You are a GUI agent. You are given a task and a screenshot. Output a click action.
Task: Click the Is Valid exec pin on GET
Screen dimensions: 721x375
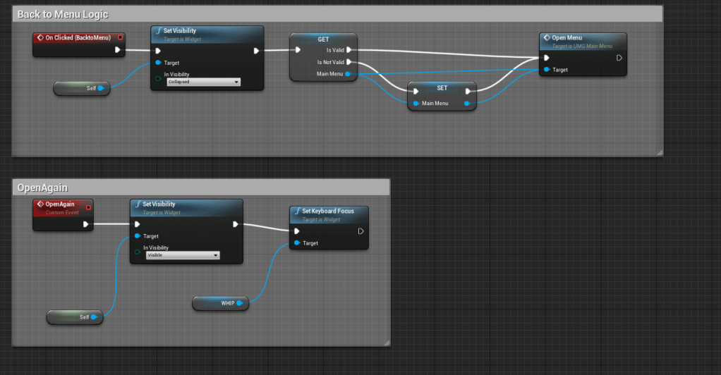(x=349, y=50)
